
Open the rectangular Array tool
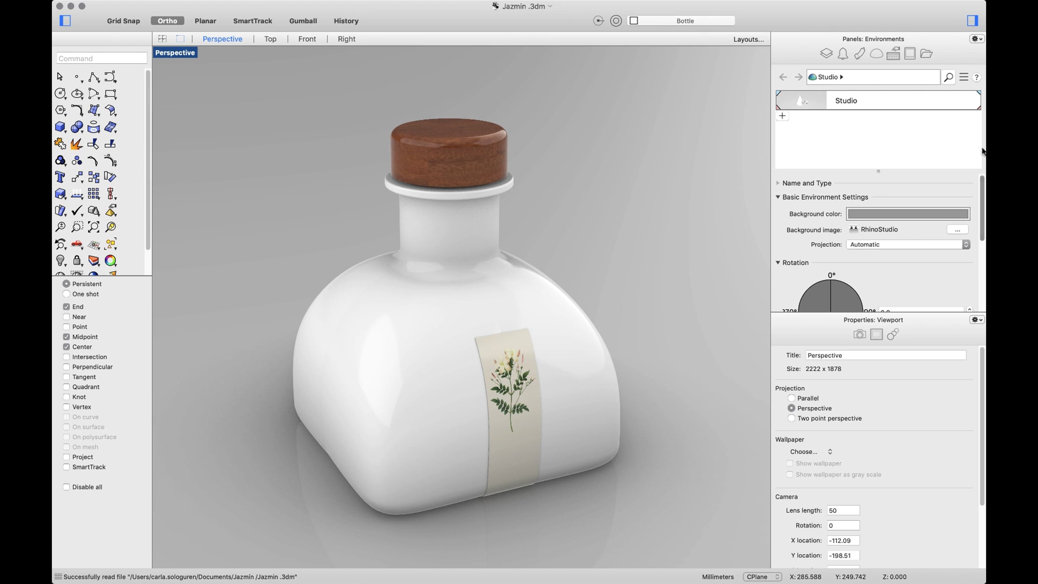93,193
